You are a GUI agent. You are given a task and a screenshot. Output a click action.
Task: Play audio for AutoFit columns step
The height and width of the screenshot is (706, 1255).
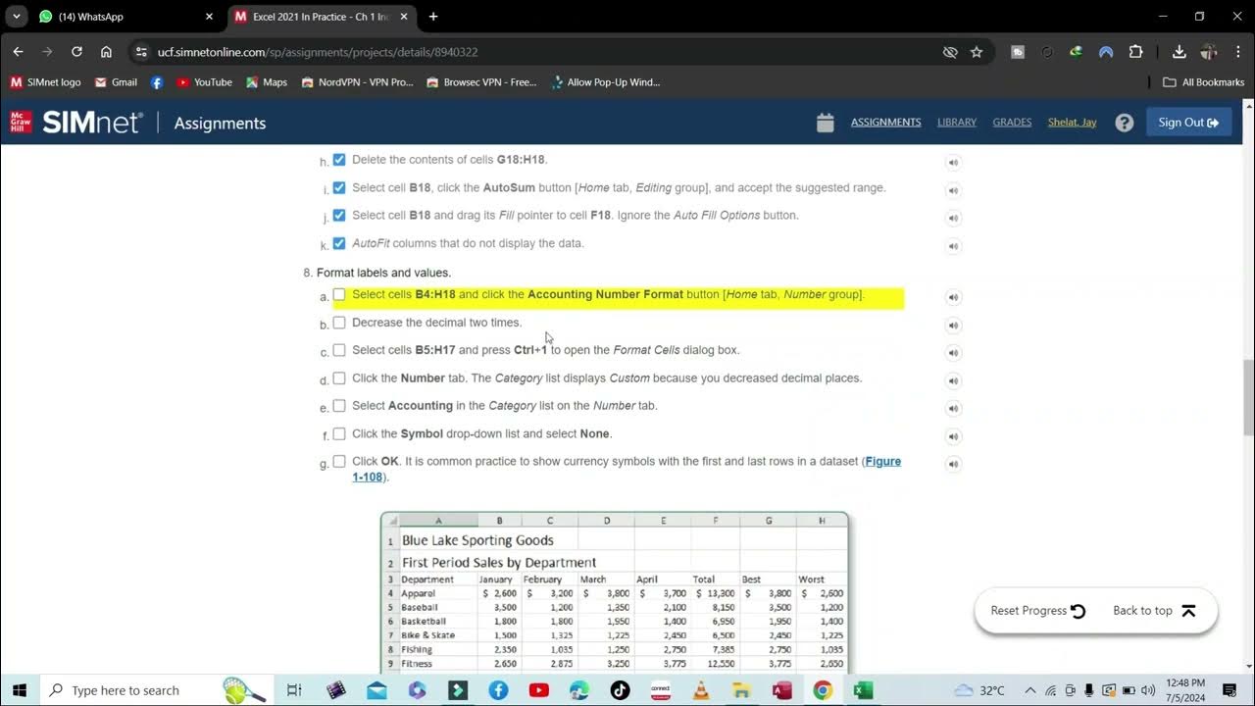pos(952,246)
